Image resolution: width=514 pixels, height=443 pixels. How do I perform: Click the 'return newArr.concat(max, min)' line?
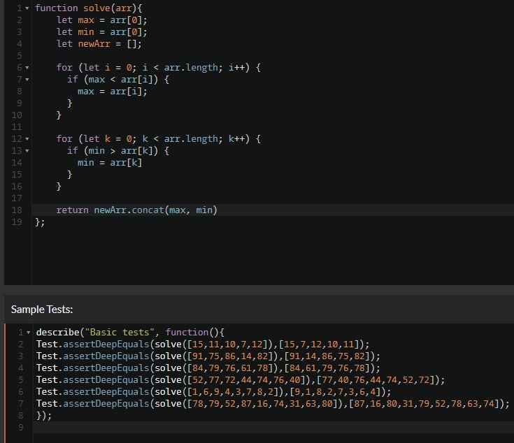136,210
